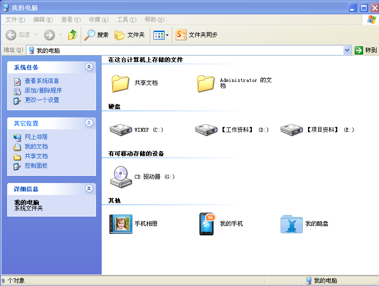Click the 文件夹同步 folder sync toolbar icon
The height and width of the screenshot is (286, 379).
coord(181,35)
